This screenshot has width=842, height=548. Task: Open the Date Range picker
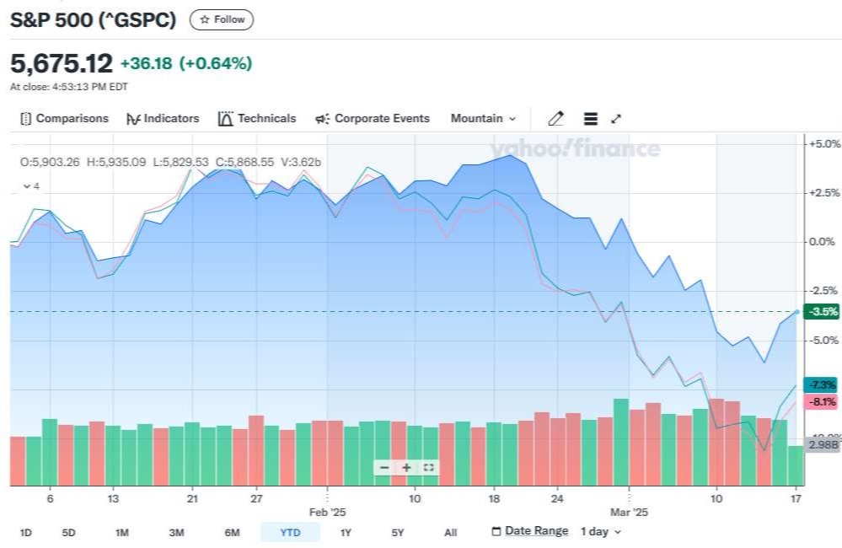pyautogui.click(x=529, y=532)
